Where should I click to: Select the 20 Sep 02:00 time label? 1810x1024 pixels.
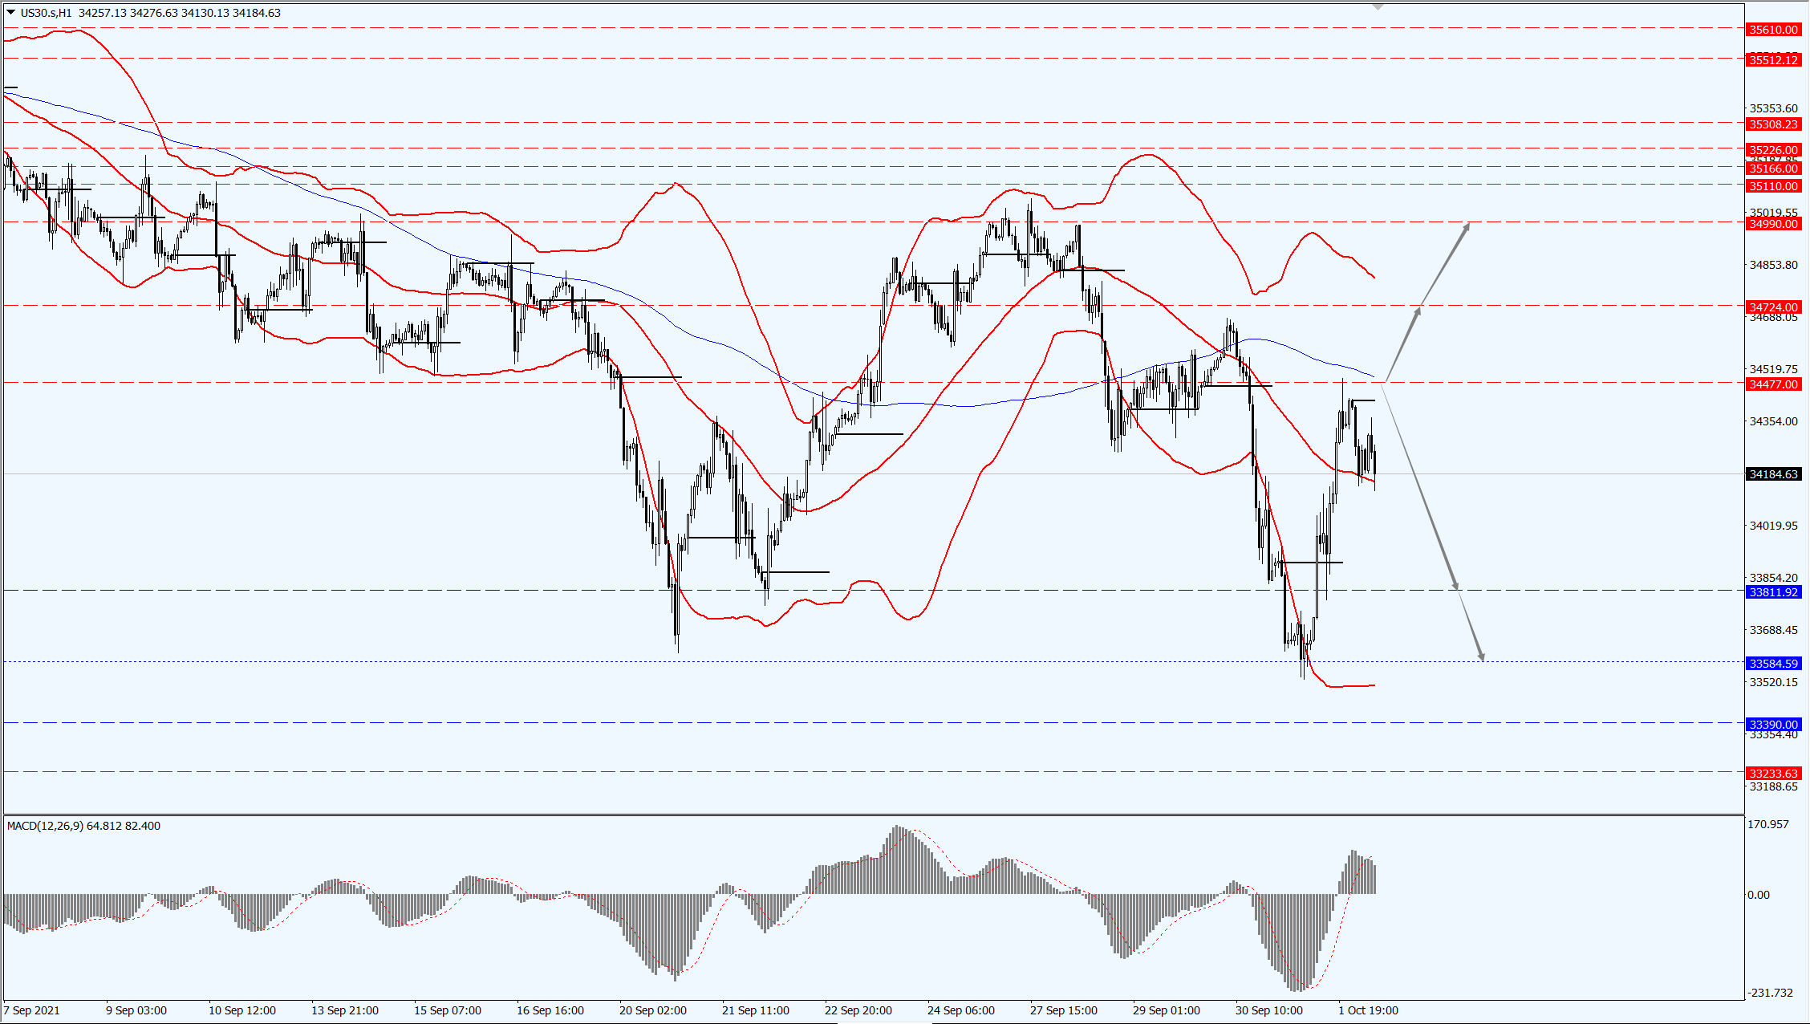pos(653,1010)
